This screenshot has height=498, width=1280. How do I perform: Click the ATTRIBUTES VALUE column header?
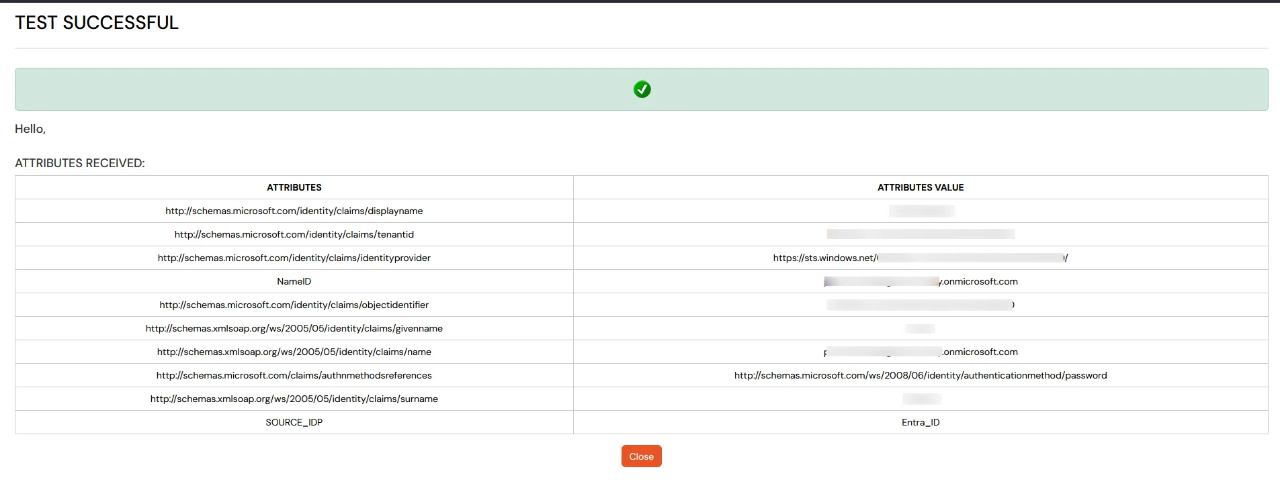pyautogui.click(x=921, y=187)
